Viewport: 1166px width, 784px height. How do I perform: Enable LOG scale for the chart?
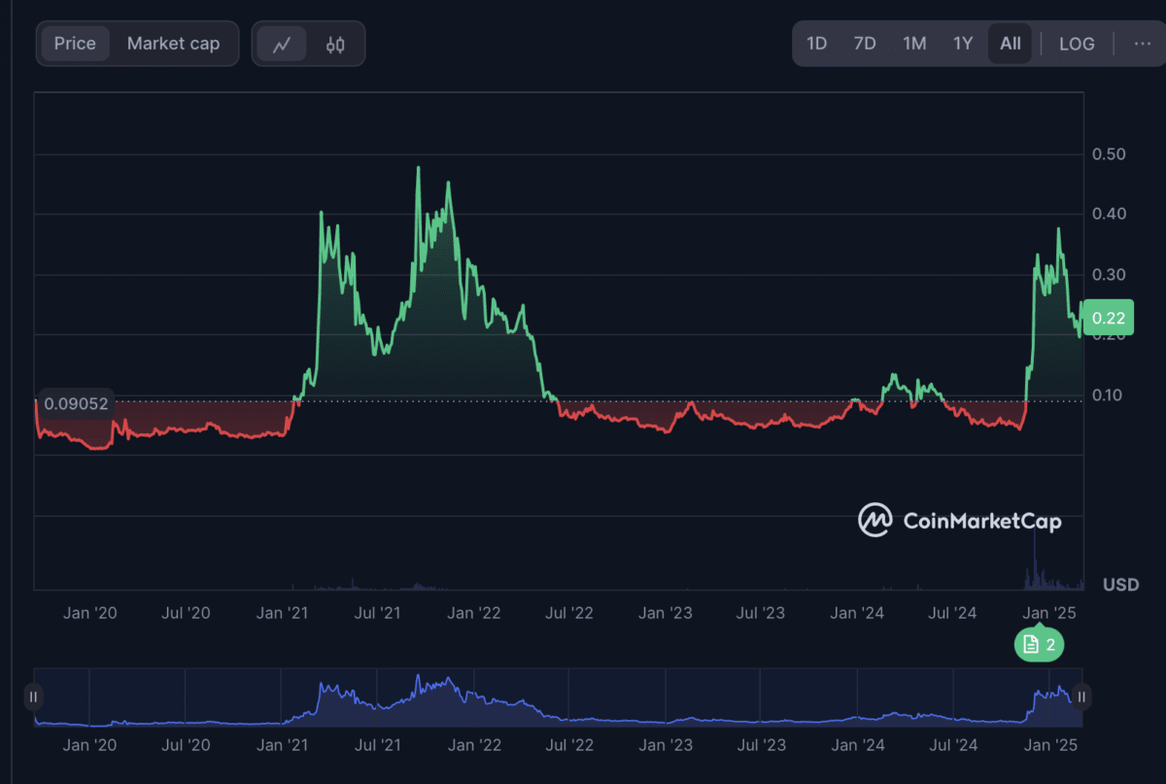(x=1076, y=43)
